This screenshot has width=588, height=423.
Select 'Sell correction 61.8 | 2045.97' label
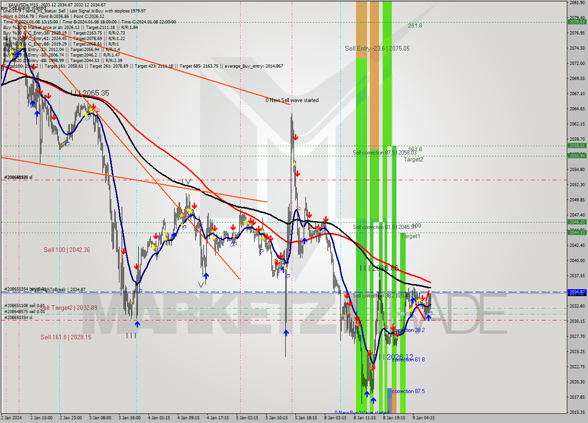click(384, 227)
